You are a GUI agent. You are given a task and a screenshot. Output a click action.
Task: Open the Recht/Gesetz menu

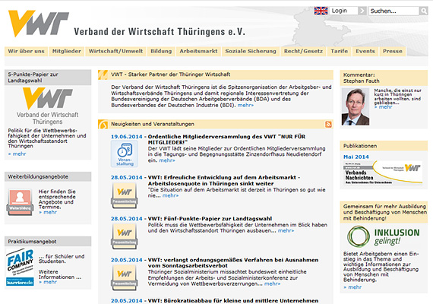tap(303, 52)
